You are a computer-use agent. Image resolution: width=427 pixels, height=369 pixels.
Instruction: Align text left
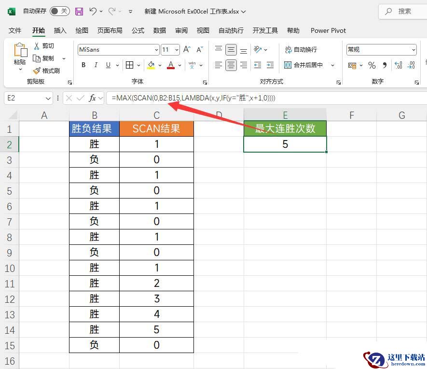(219, 65)
